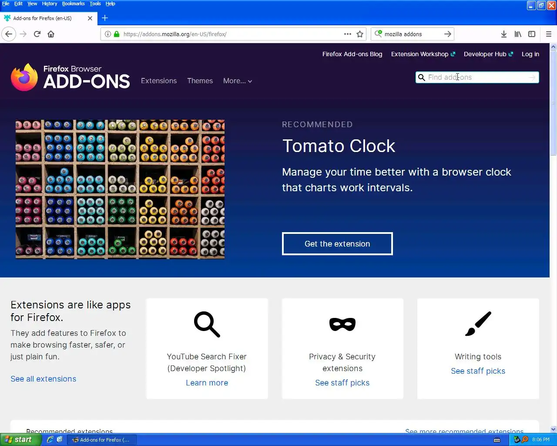
Task: Select the Add-ons for Firefox tab
Action: pyautogui.click(x=48, y=18)
